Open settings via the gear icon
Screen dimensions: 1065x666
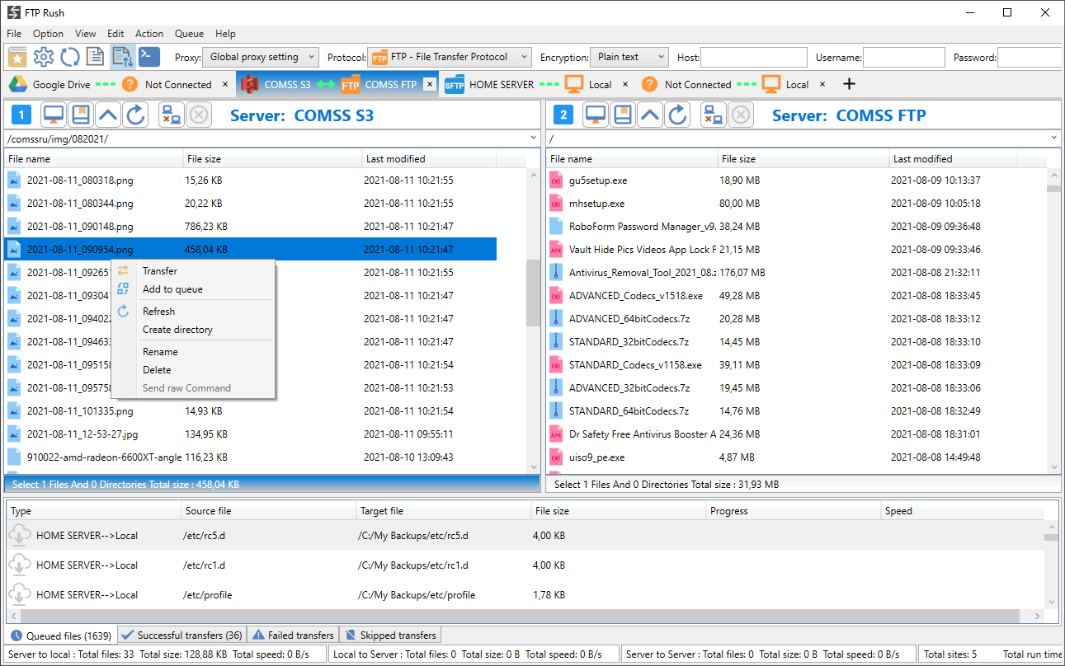(x=44, y=57)
